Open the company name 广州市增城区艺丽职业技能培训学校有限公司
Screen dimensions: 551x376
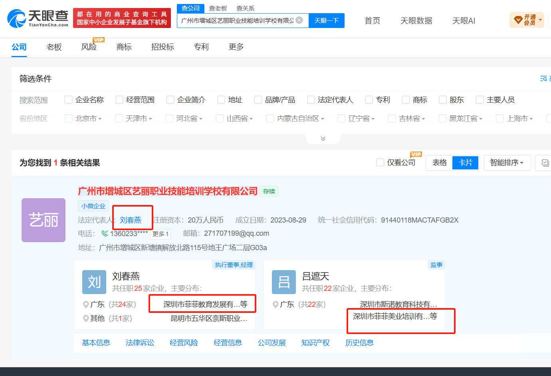pyautogui.click(x=168, y=191)
